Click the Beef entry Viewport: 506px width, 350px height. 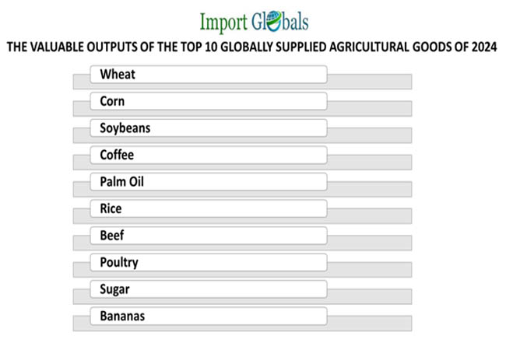208,236
